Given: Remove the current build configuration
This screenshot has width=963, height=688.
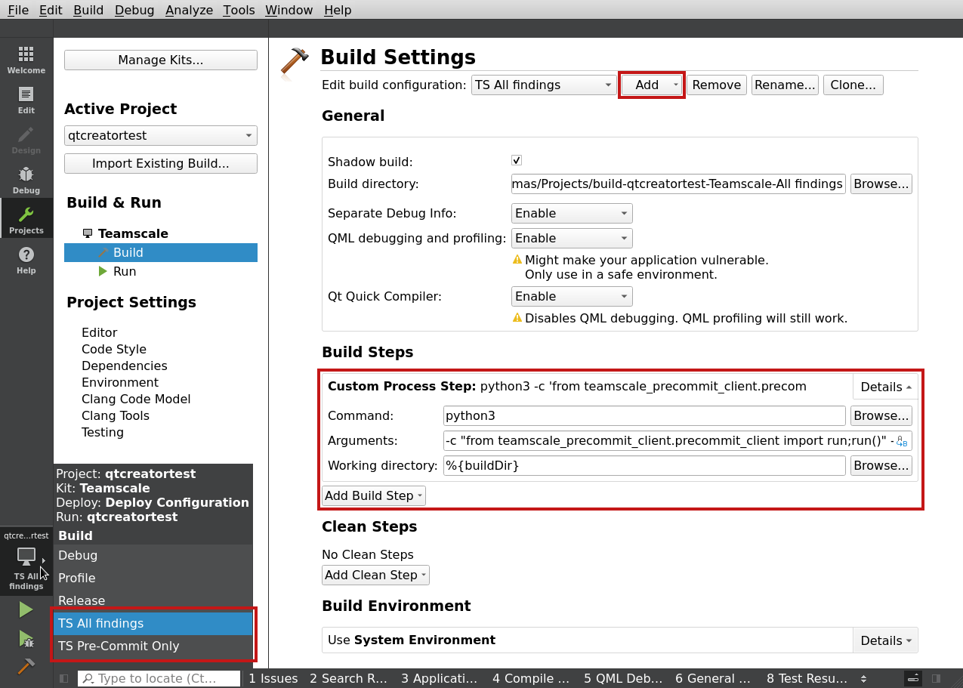Looking at the screenshot, I should pyautogui.click(x=716, y=85).
